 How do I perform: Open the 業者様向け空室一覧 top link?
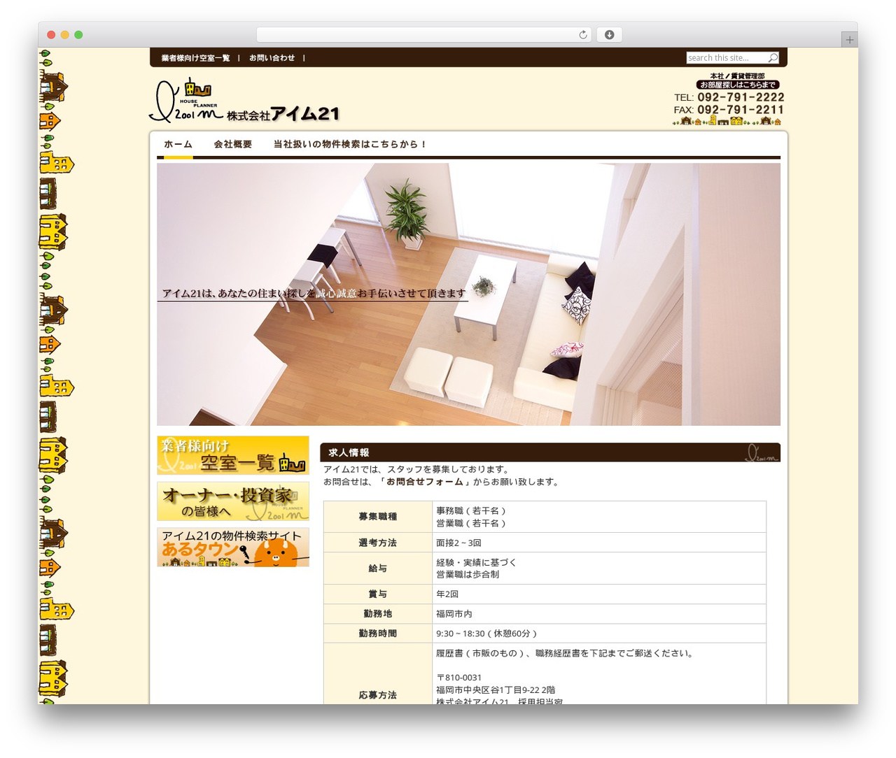(x=195, y=58)
